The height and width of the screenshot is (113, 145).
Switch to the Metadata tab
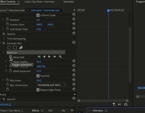(69, 2)
